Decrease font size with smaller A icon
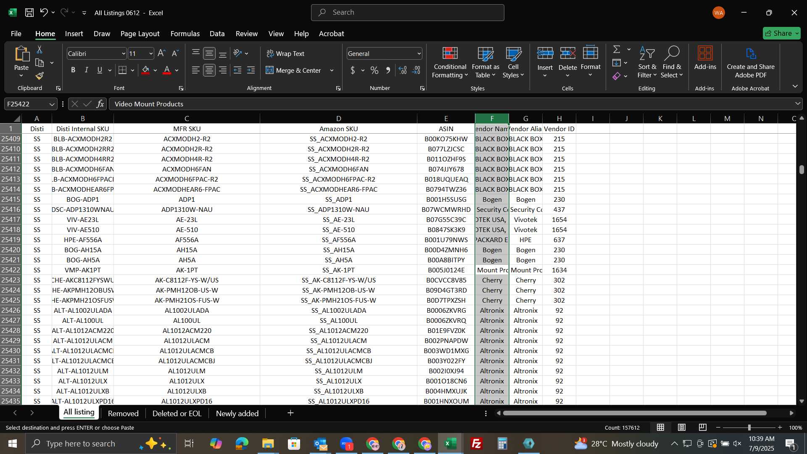Screen dimensions: 807x454 (x=175, y=53)
